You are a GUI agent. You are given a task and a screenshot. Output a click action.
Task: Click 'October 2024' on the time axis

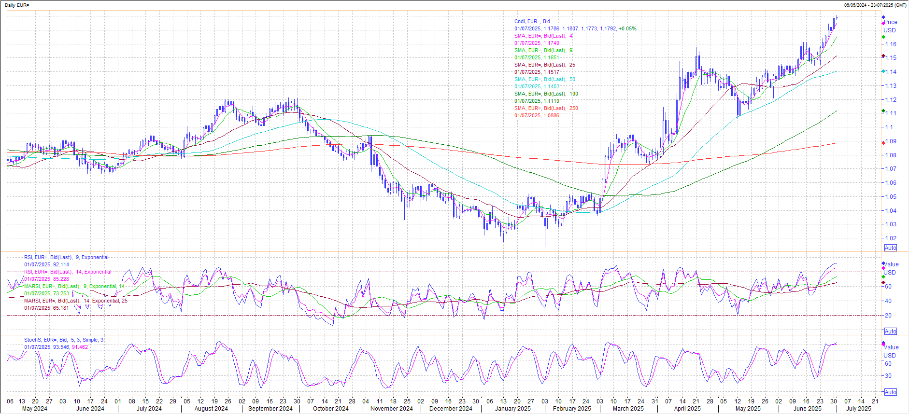point(331,409)
